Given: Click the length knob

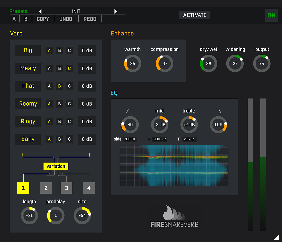Looking at the screenshot, I should pyautogui.click(x=29, y=215).
